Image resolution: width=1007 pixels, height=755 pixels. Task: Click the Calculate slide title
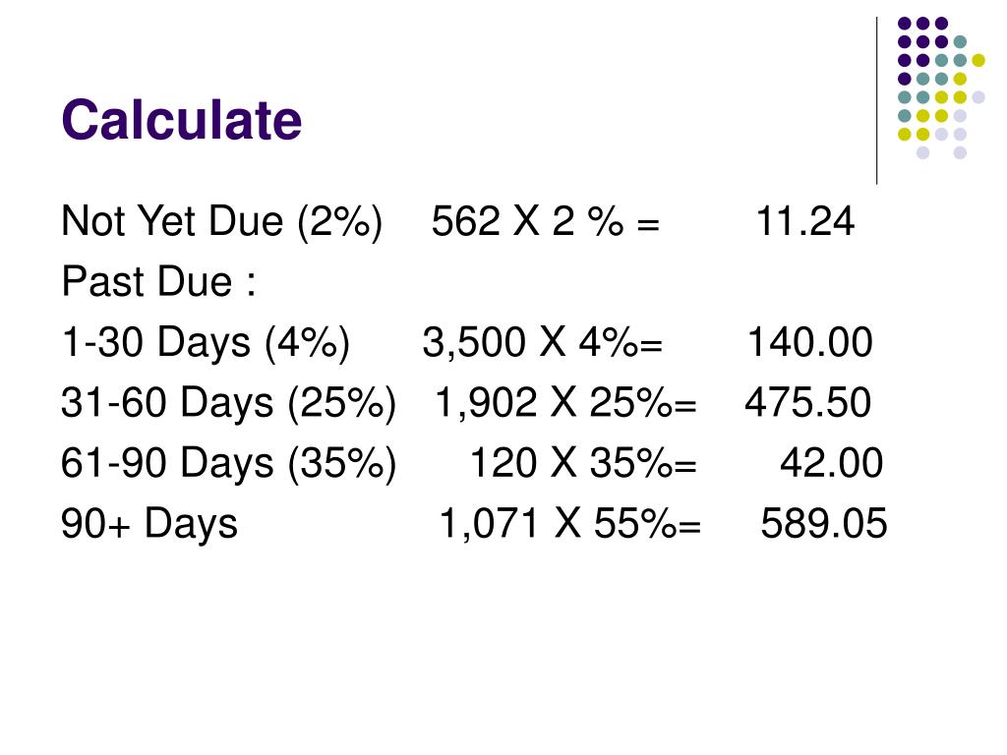pyautogui.click(x=182, y=120)
